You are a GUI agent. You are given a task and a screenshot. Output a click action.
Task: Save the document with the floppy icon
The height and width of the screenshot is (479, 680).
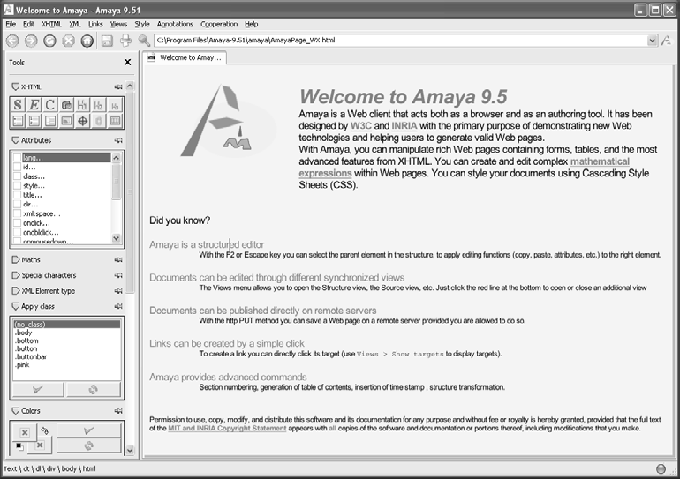point(107,41)
